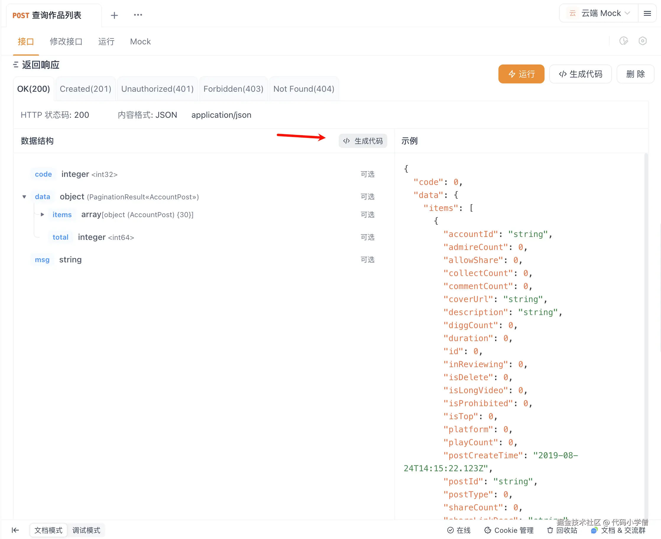The image size is (661, 539).
Task: Select the Unauthorized(401) response tab
Action: click(157, 89)
